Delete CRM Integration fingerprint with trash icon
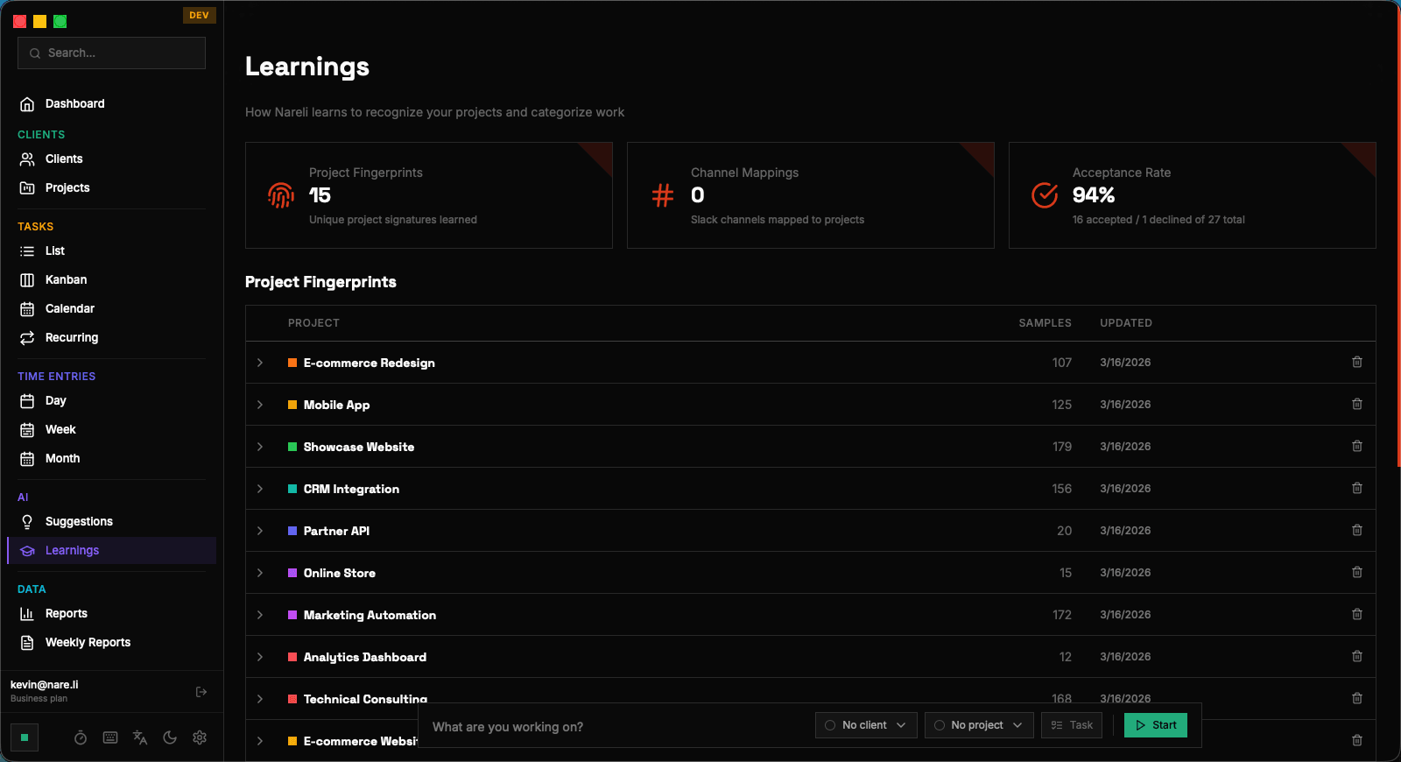The image size is (1401, 762). pyautogui.click(x=1357, y=488)
